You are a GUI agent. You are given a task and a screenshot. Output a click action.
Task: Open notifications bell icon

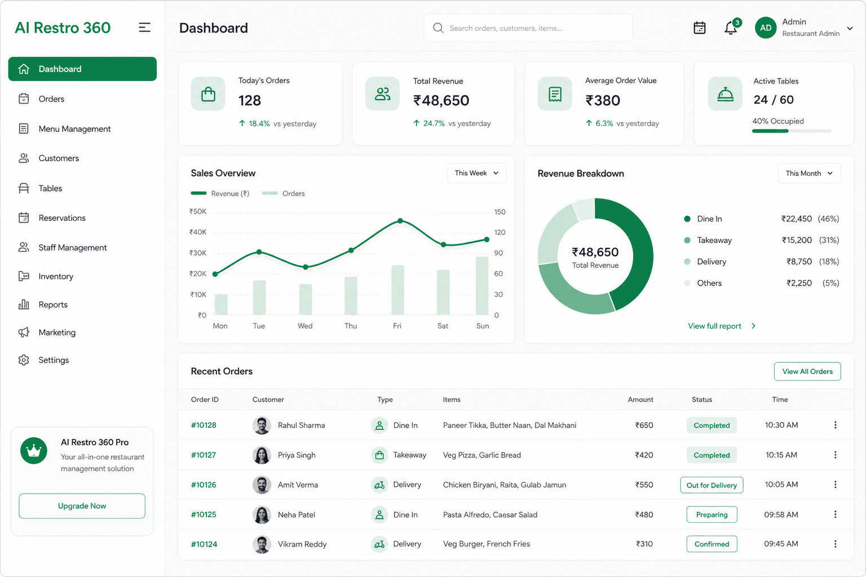point(731,28)
